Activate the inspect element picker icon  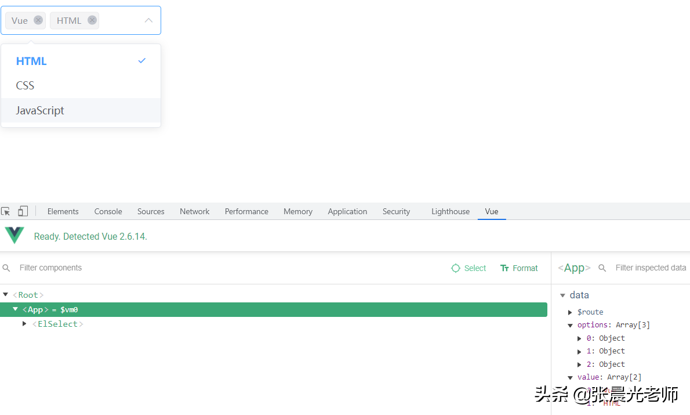6,211
